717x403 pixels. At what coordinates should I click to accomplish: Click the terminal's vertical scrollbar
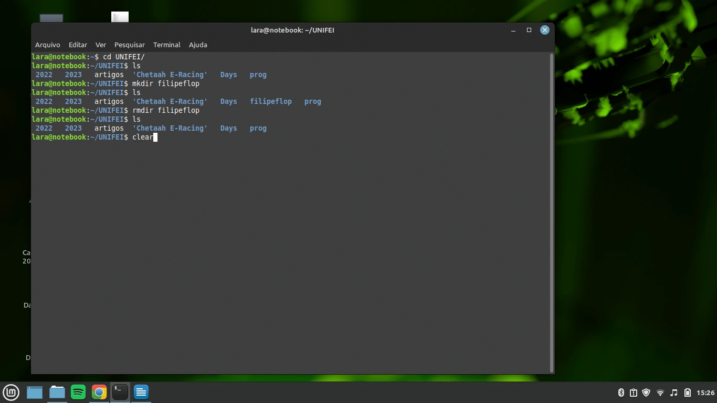(x=551, y=210)
